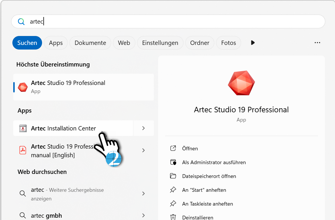Screen dimensions: 335x220
Task: Switch to the Dokumente filter tab
Action: [x=90, y=43]
